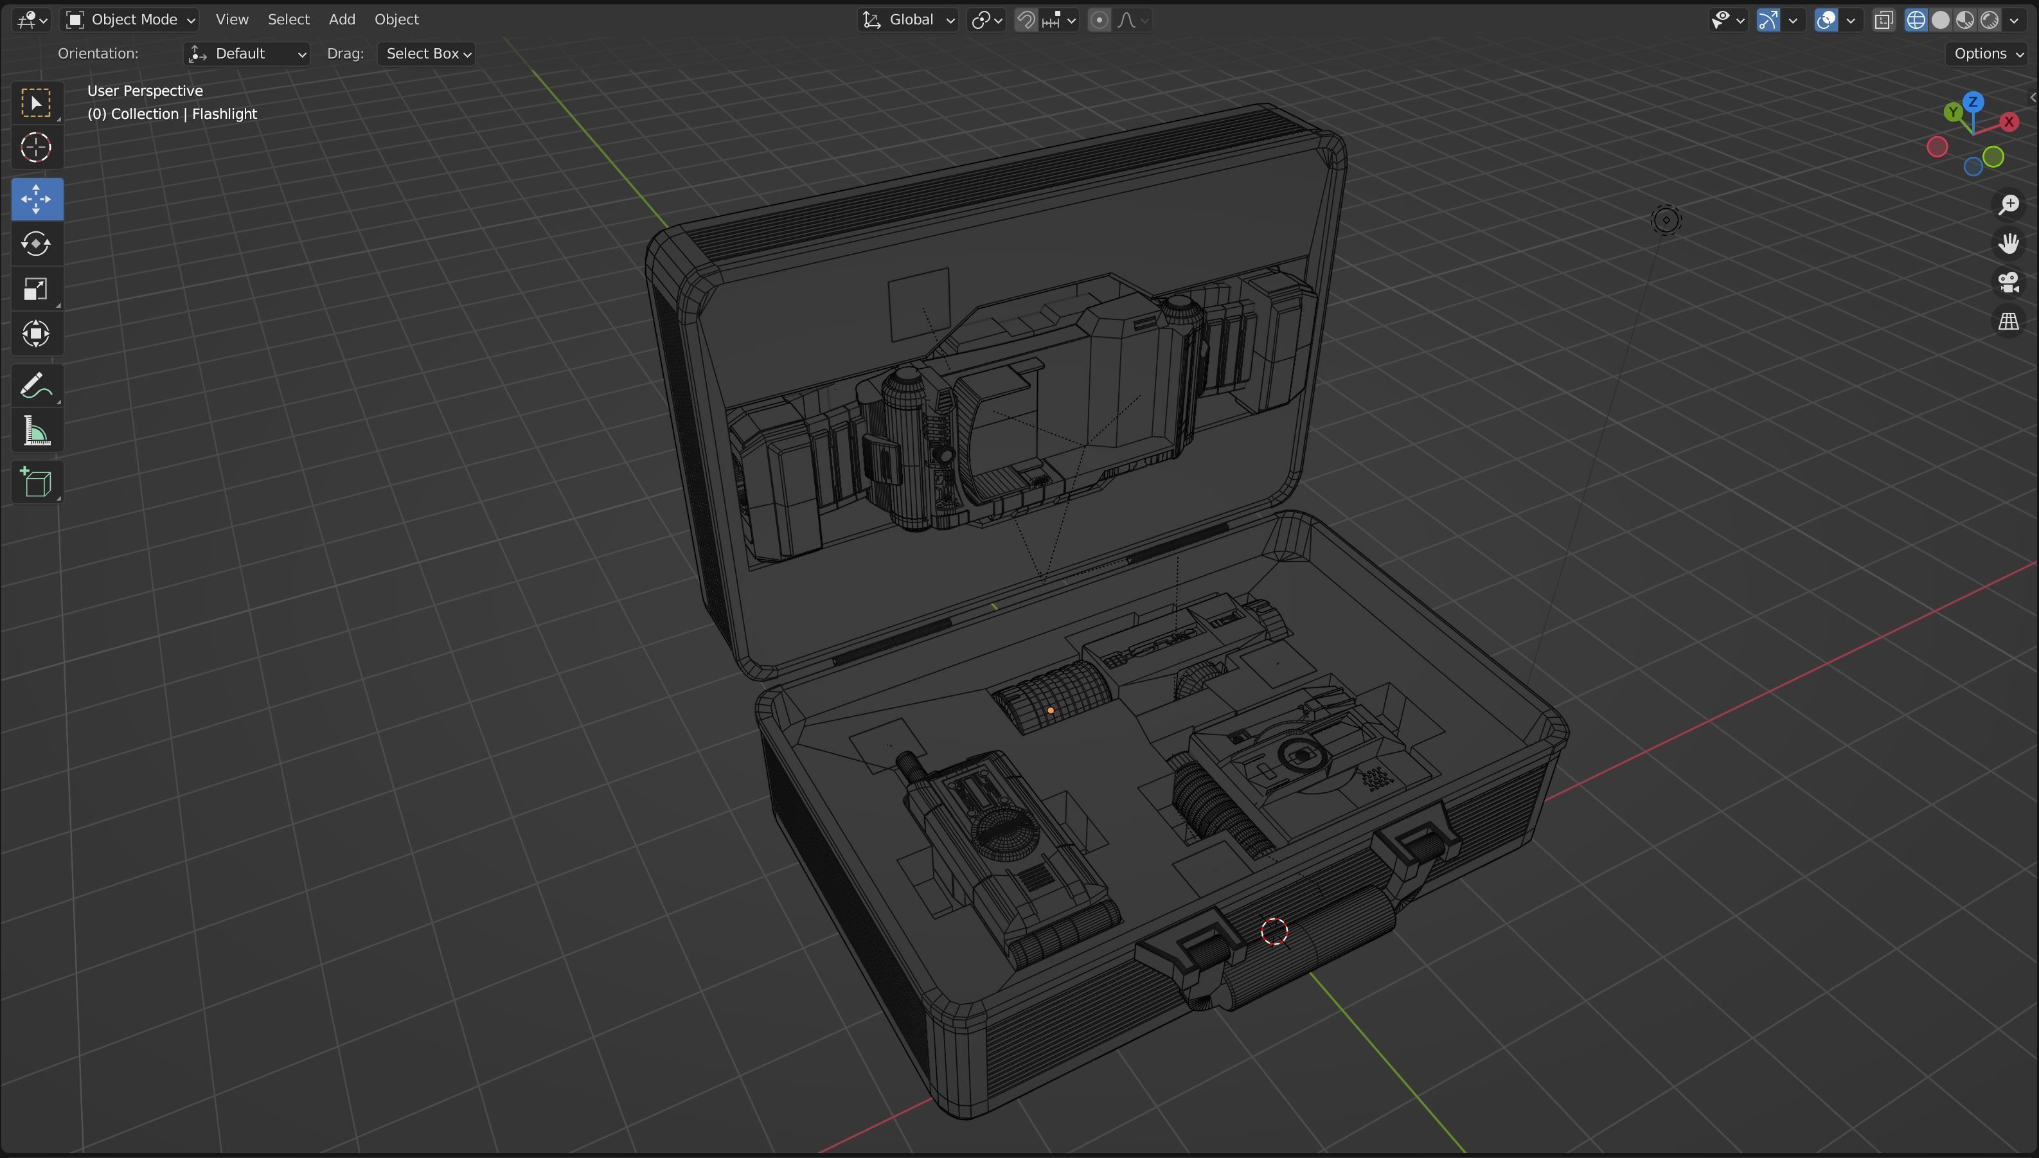The width and height of the screenshot is (2039, 1158).
Task: Click the editor type icon
Action: click(x=32, y=20)
